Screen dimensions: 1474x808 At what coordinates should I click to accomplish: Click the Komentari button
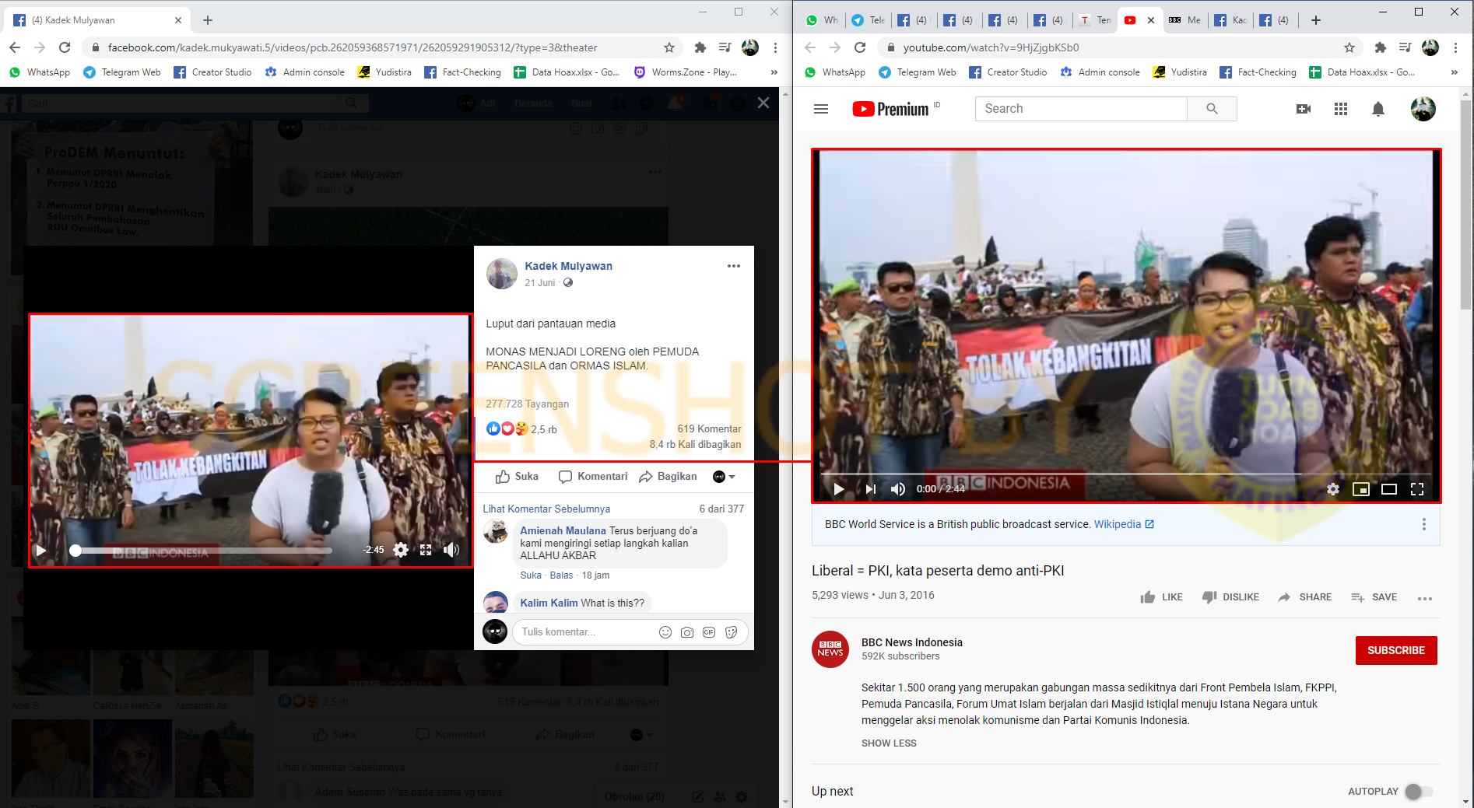pyautogui.click(x=593, y=477)
